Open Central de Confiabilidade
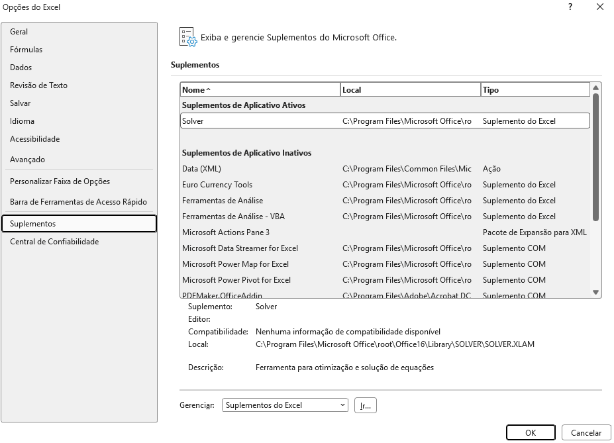Image resolution: width=614 pixels, height=443 pixels. (79, 242)
